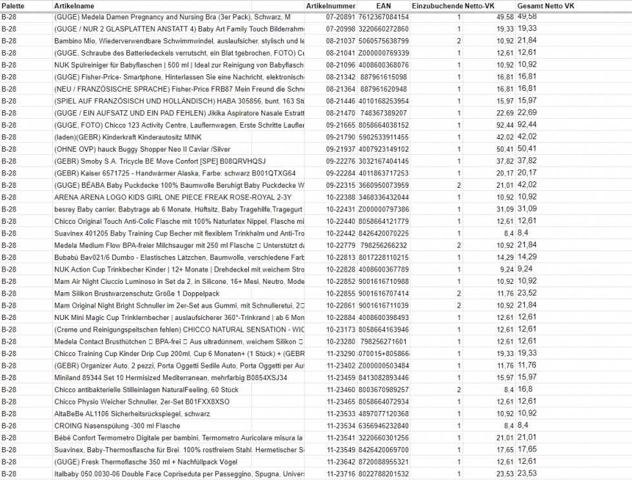Click EAN Z000000503484
Viewport: 632px width, 480px height.
click(x=384, y=365)
